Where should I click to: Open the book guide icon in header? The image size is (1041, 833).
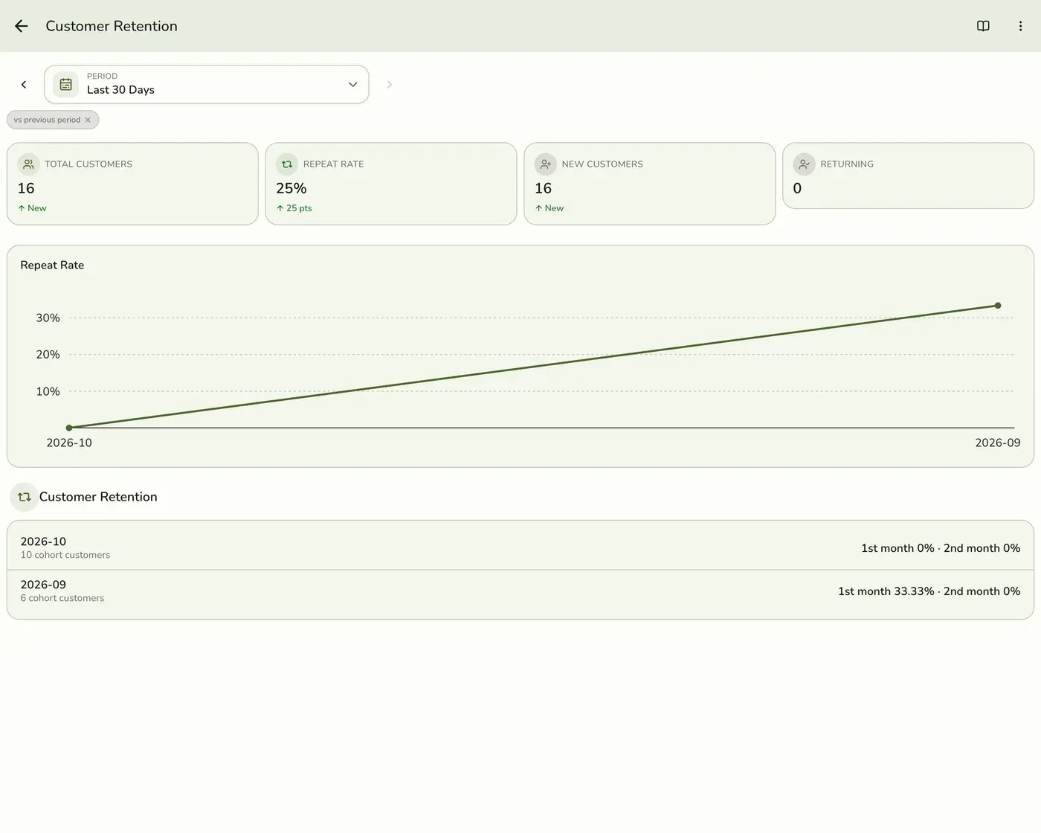(x=983, y=26)
